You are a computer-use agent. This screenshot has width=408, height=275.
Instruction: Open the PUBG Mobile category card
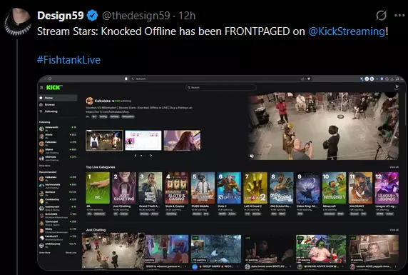[203, 188]
